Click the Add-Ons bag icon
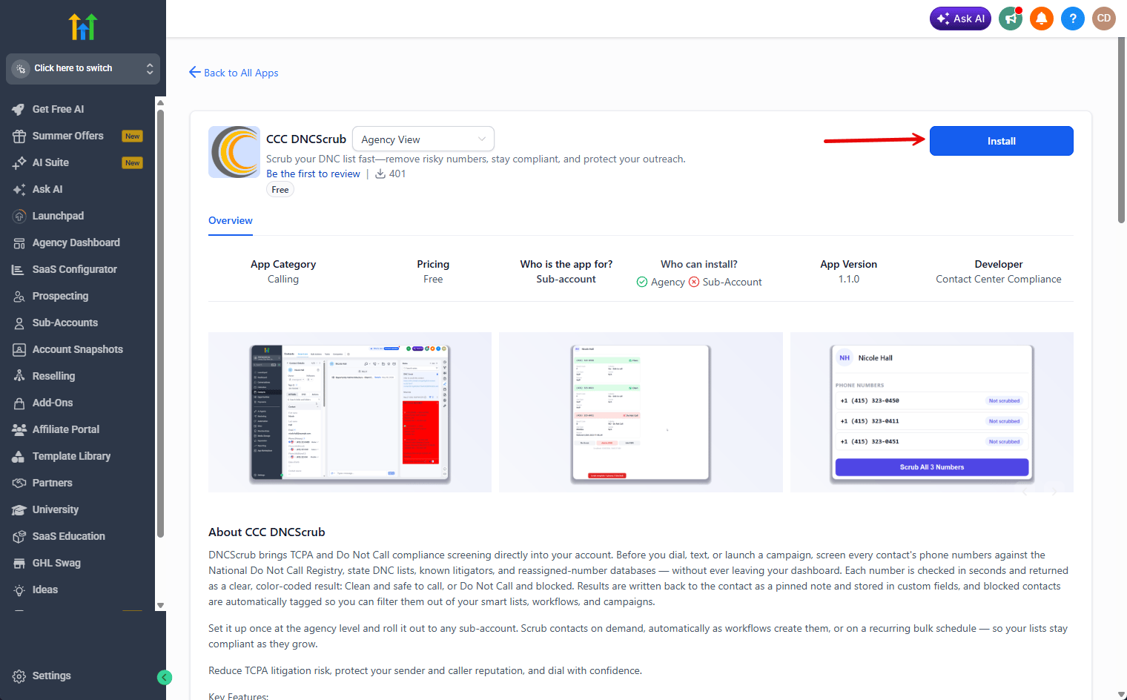Screen dimensions: 1127x700 pos(19,403)
